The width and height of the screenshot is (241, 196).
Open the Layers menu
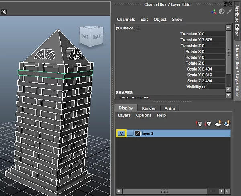click(x=124, y=115)
